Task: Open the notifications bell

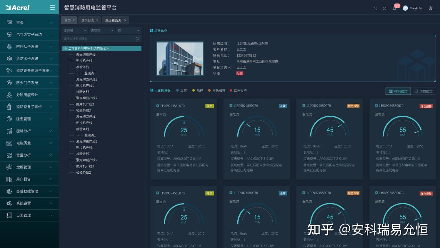Action: [394, 8]
